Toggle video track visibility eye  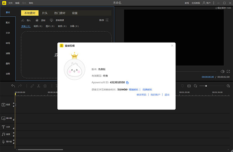(x=14, y=103)
